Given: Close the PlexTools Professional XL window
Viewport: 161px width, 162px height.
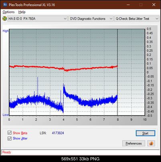Looking at the screenshot, I should 154,5.
